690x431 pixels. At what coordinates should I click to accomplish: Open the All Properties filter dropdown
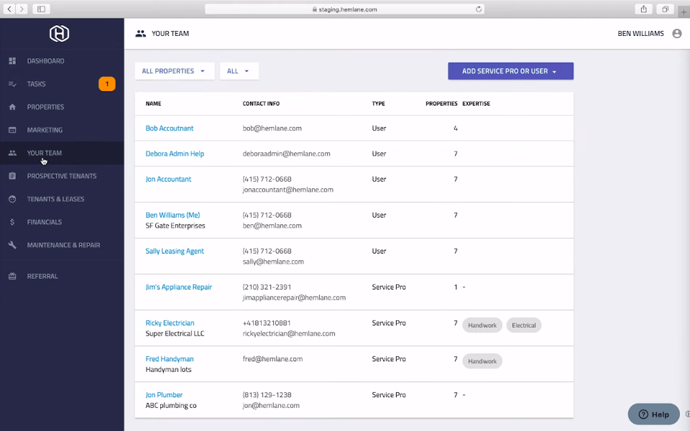coord(174,71)
